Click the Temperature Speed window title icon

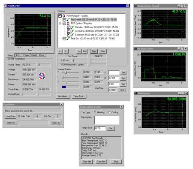pos(136,6)
